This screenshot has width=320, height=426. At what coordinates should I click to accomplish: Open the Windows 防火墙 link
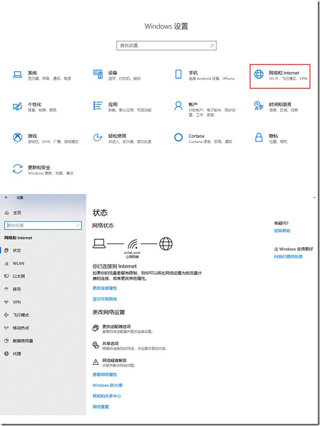click(x=107, y=385)
